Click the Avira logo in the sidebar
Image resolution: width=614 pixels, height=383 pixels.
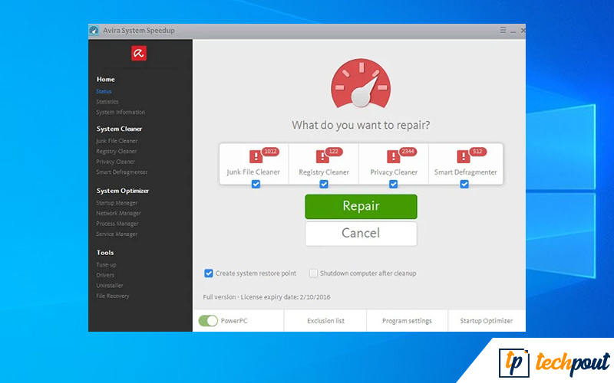pos(139,53)
